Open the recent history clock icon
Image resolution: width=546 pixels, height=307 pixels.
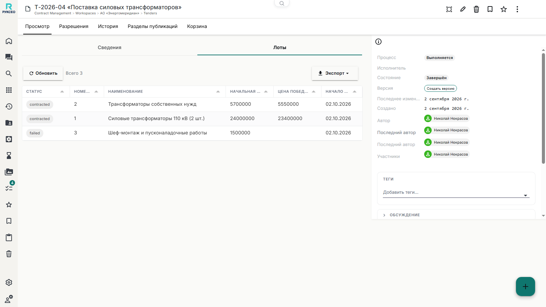pos(9,106)
